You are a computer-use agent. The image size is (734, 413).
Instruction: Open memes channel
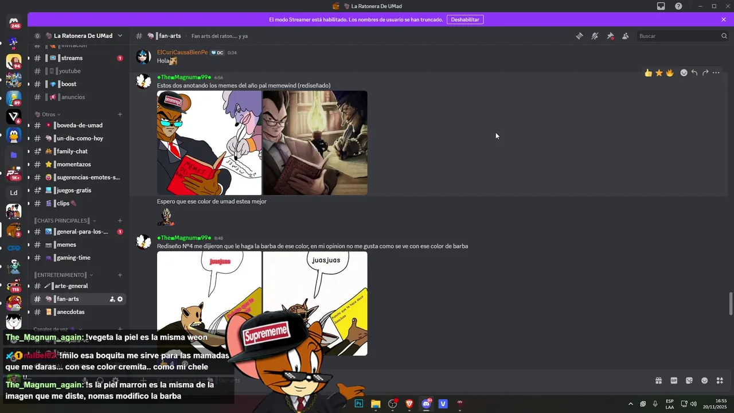[77, 245]
